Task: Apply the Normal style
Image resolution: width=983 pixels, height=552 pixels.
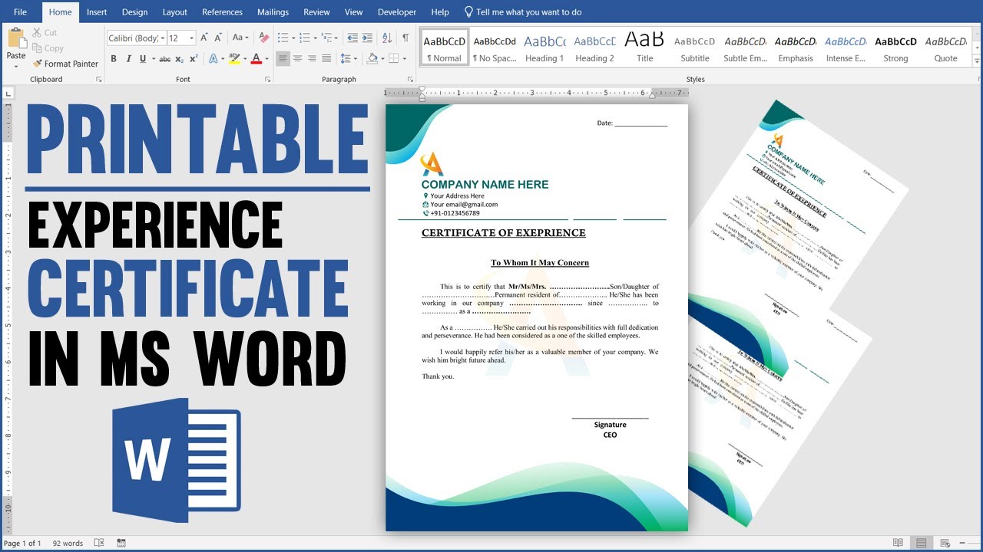Action: pyautogui.click(x=445, y=48)
